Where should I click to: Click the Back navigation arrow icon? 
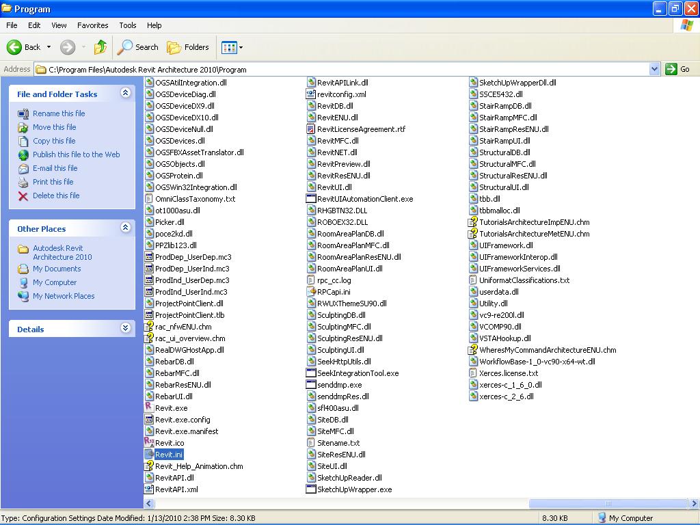click(14, 47)
